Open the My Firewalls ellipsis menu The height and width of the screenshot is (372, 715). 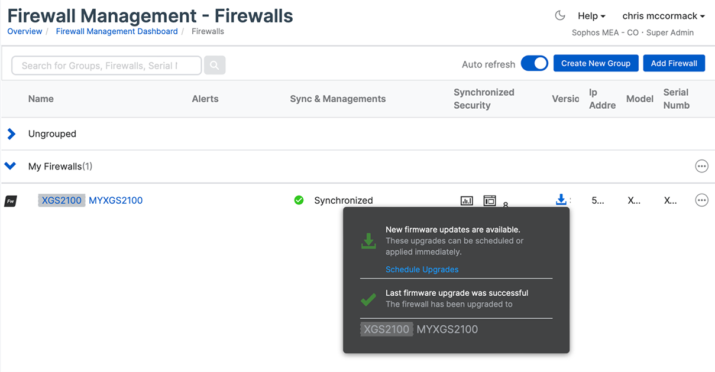[701, 166]
